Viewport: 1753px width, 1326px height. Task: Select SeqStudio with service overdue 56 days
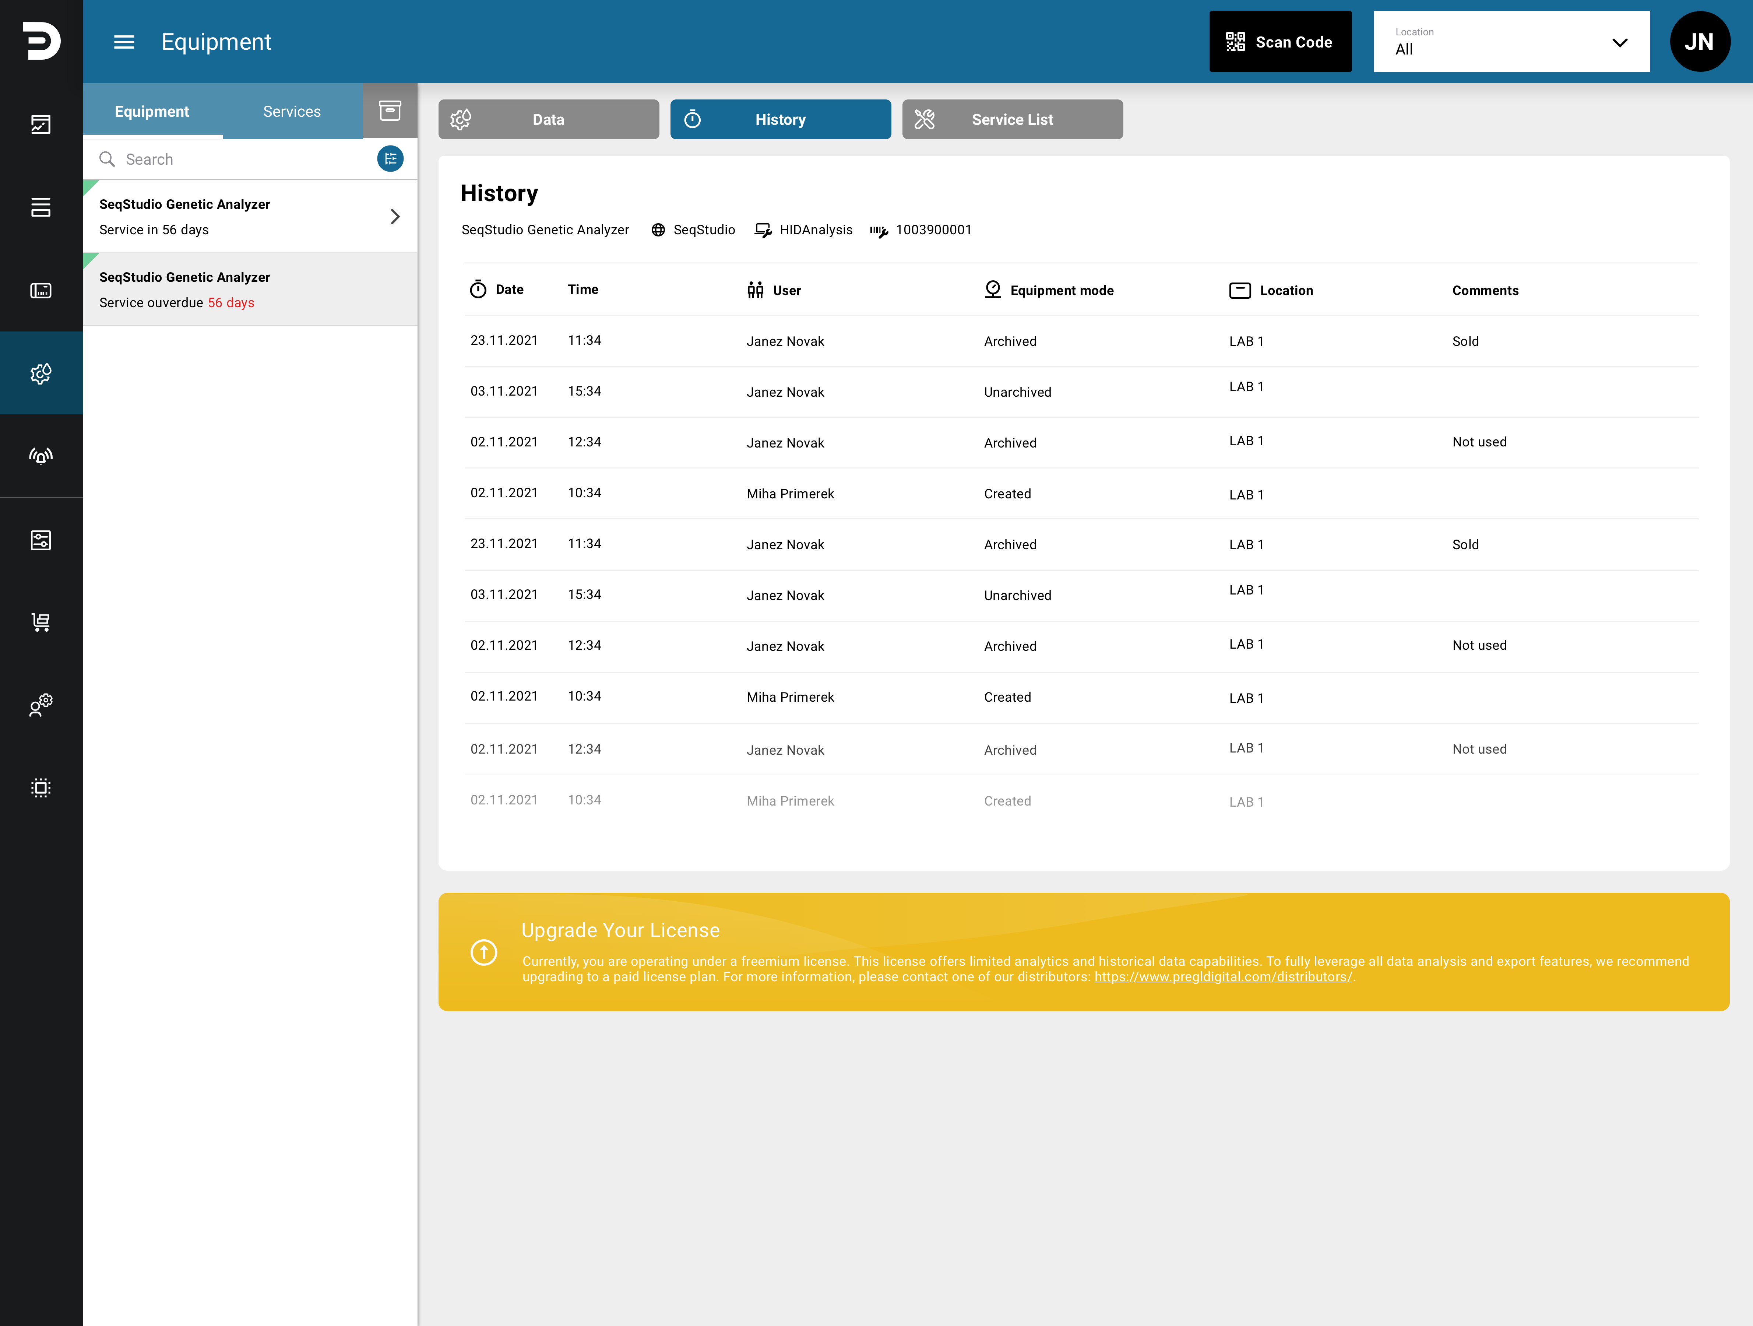coord(250,289)
